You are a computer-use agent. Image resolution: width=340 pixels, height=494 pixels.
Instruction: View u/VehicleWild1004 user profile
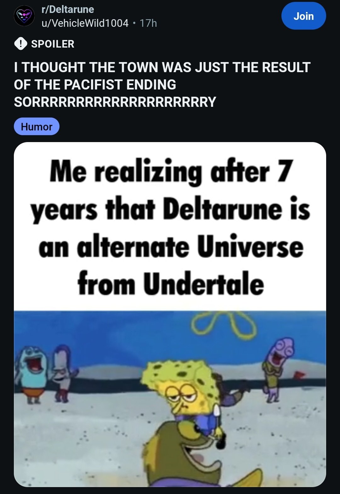(85, 23)
